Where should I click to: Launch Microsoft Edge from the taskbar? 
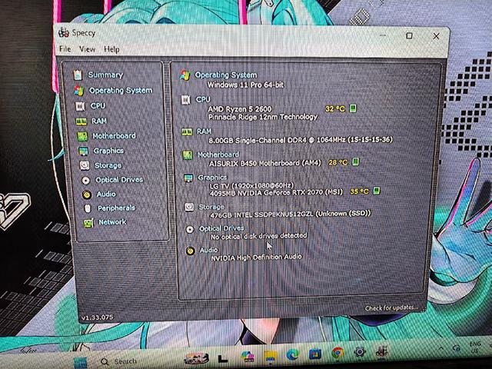292,354
